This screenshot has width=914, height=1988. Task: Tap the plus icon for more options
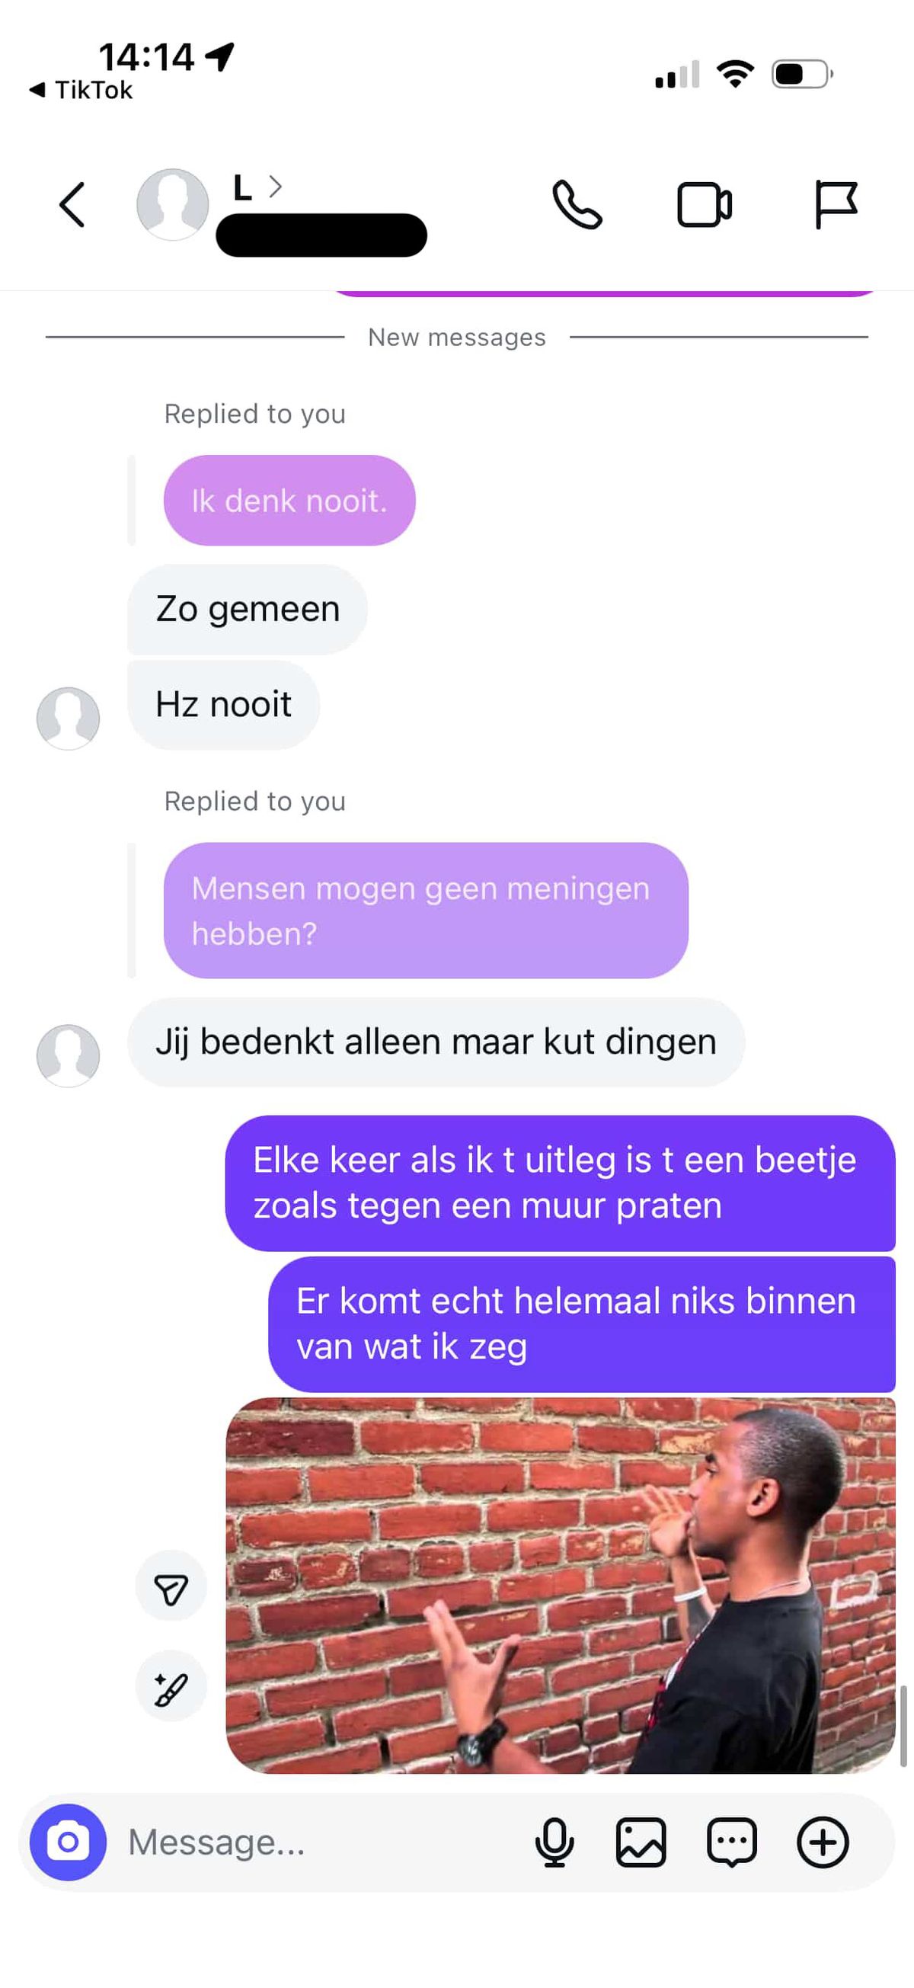pyautogui.click(x=822, y=1842)
